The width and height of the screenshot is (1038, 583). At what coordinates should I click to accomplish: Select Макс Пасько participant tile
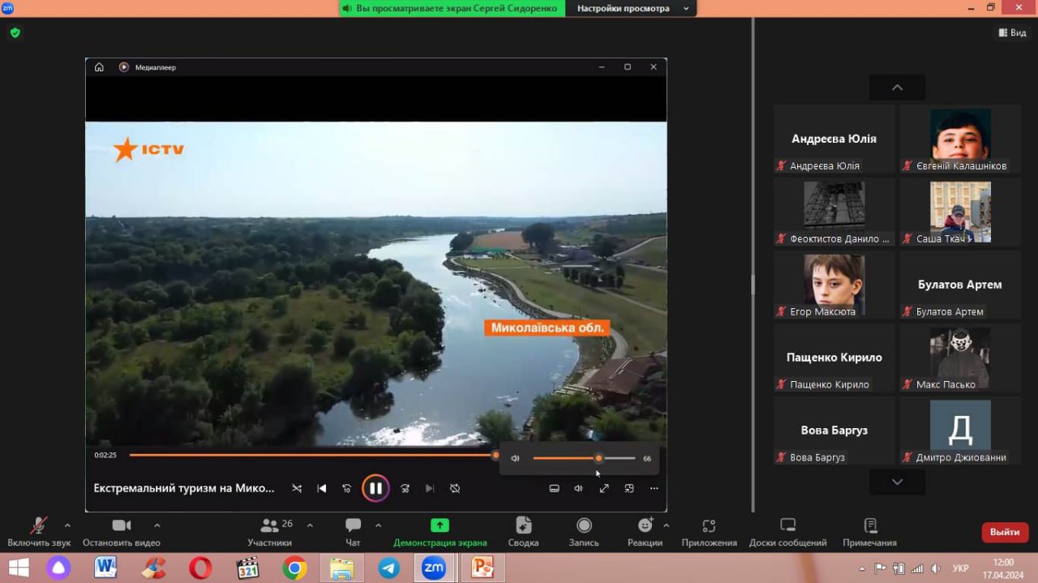click(960, 358)
